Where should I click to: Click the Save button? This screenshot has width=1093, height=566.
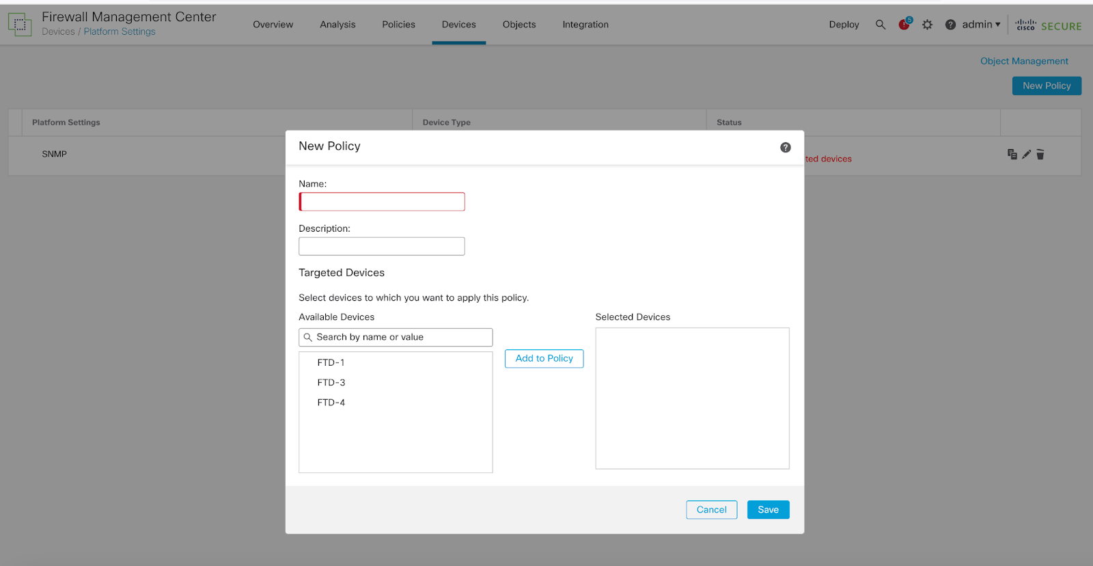click(768, 510)
